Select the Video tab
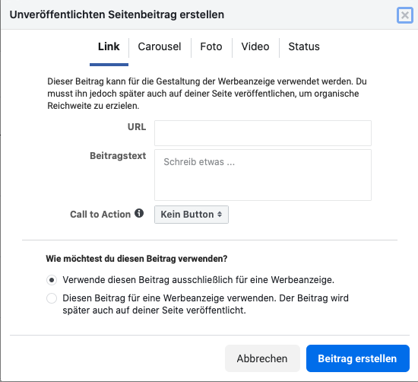Image resolution: width=418 pixels, height=382 pixels. [x=255, y=46]
